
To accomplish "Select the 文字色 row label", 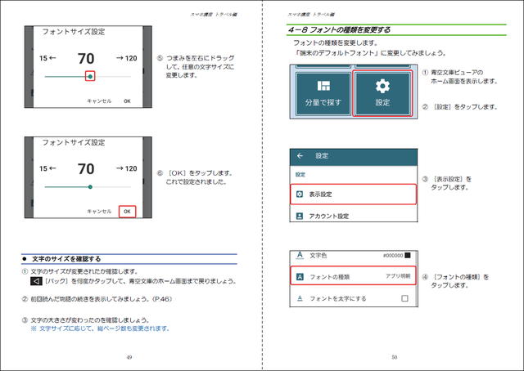I will click(x=318, y=256).
